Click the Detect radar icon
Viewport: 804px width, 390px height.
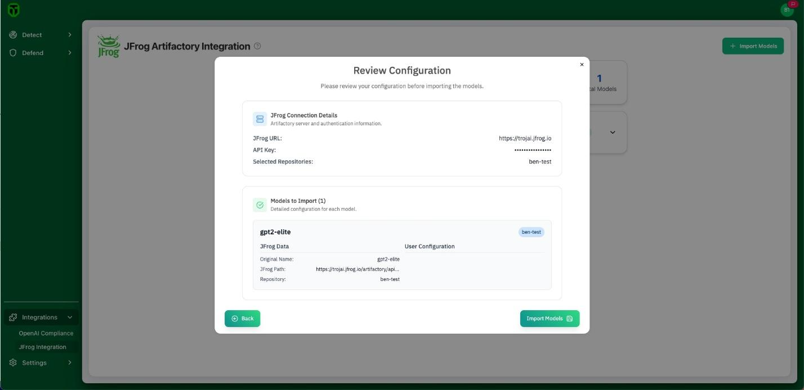13,35
